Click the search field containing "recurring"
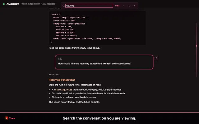199x124 pixels. tap(89, 6)
